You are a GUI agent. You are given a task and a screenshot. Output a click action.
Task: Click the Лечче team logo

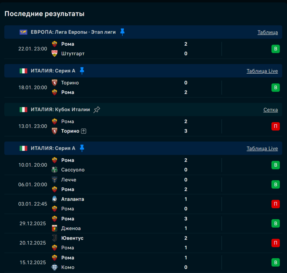[x=55, y=180]
